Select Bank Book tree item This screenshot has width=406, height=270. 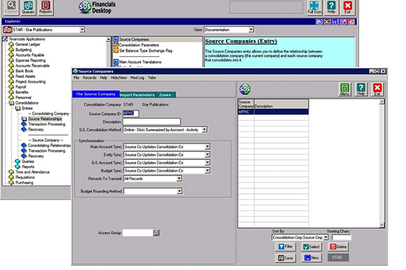[x=24, y=71]
